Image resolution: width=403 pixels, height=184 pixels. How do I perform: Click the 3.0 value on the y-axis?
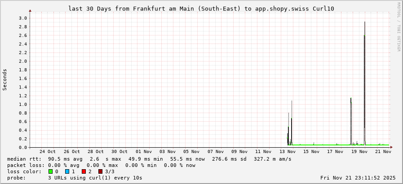[x=22, y=18]
